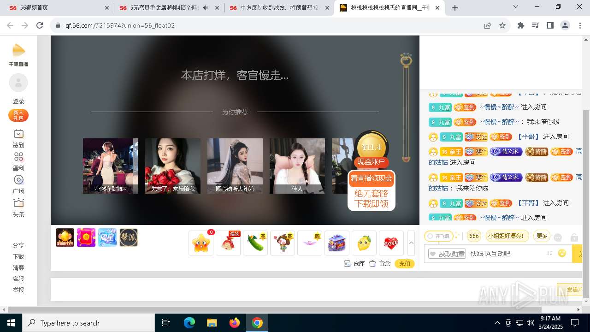Bookmark this page with star icon
This screenshot has width=590, height=332.
pyautogui.click(x=502, y=25)
